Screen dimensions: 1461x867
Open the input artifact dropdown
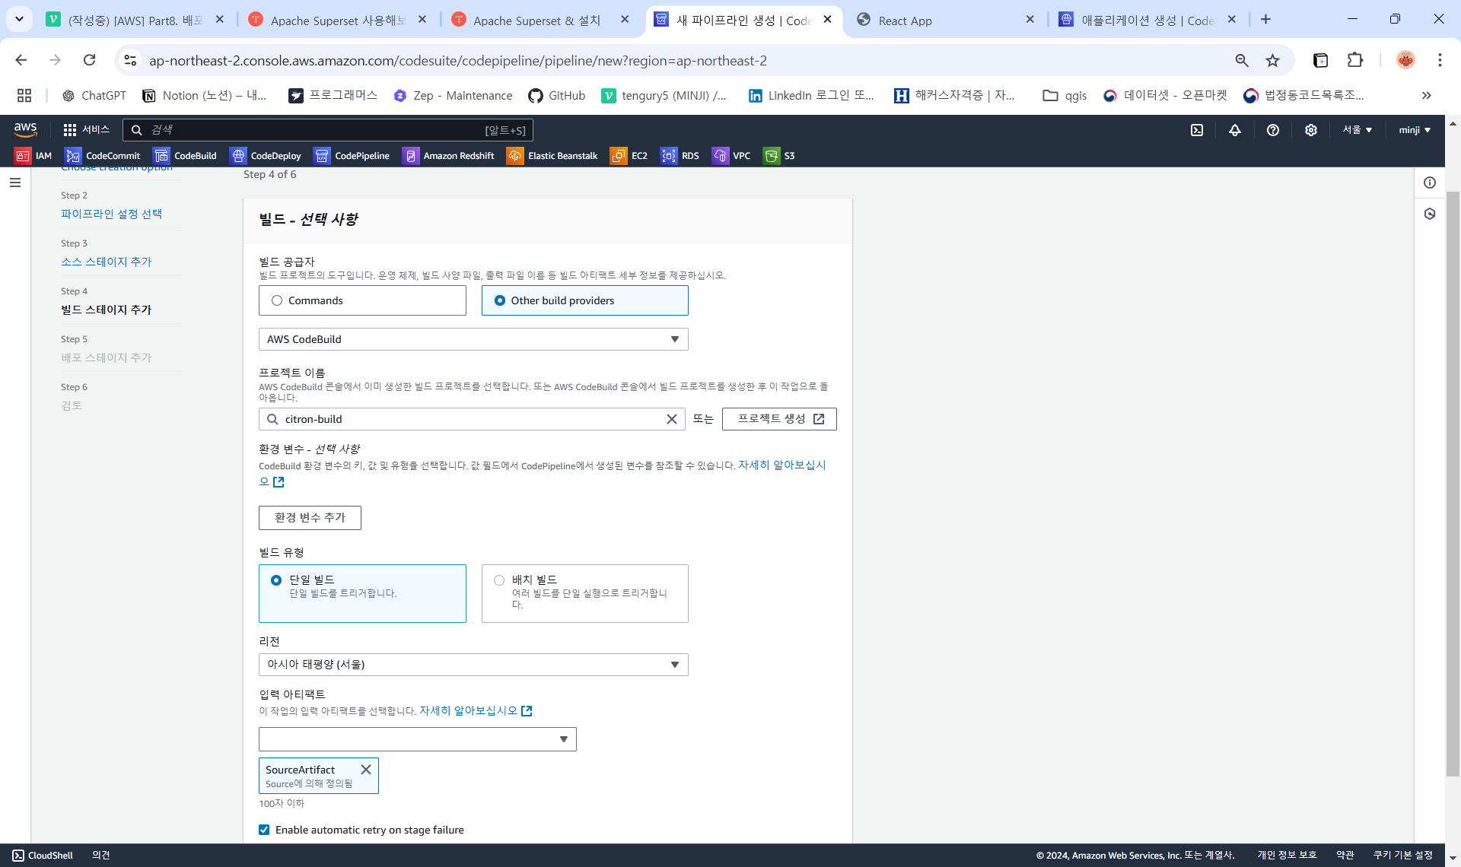417,739
